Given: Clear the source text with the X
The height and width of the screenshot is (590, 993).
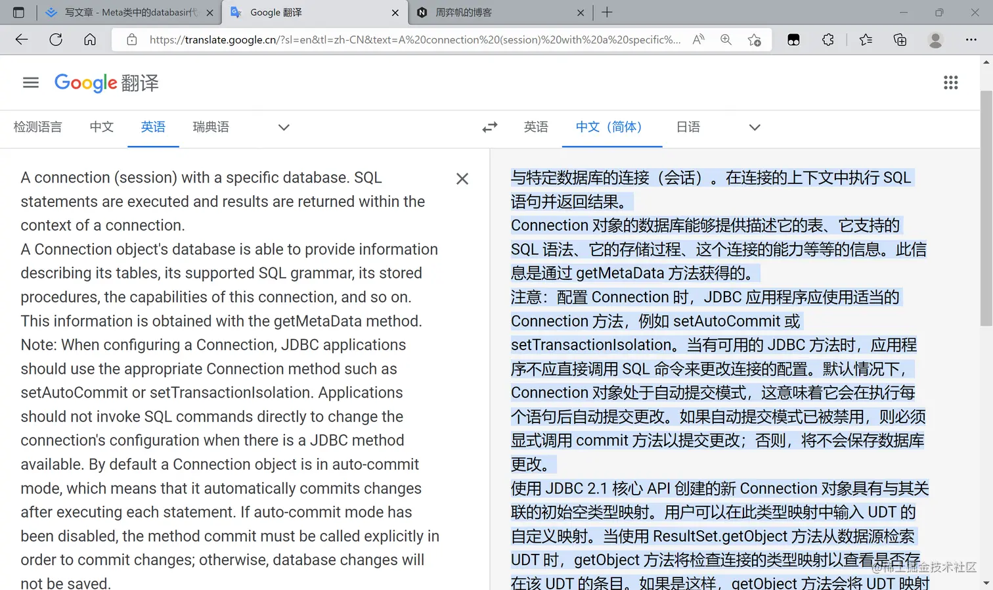Looking at the screenshot, I should click(x=462, y=179).
